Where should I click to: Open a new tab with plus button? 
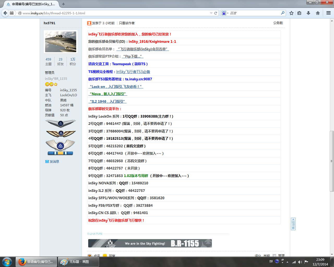tap(63, 4)
